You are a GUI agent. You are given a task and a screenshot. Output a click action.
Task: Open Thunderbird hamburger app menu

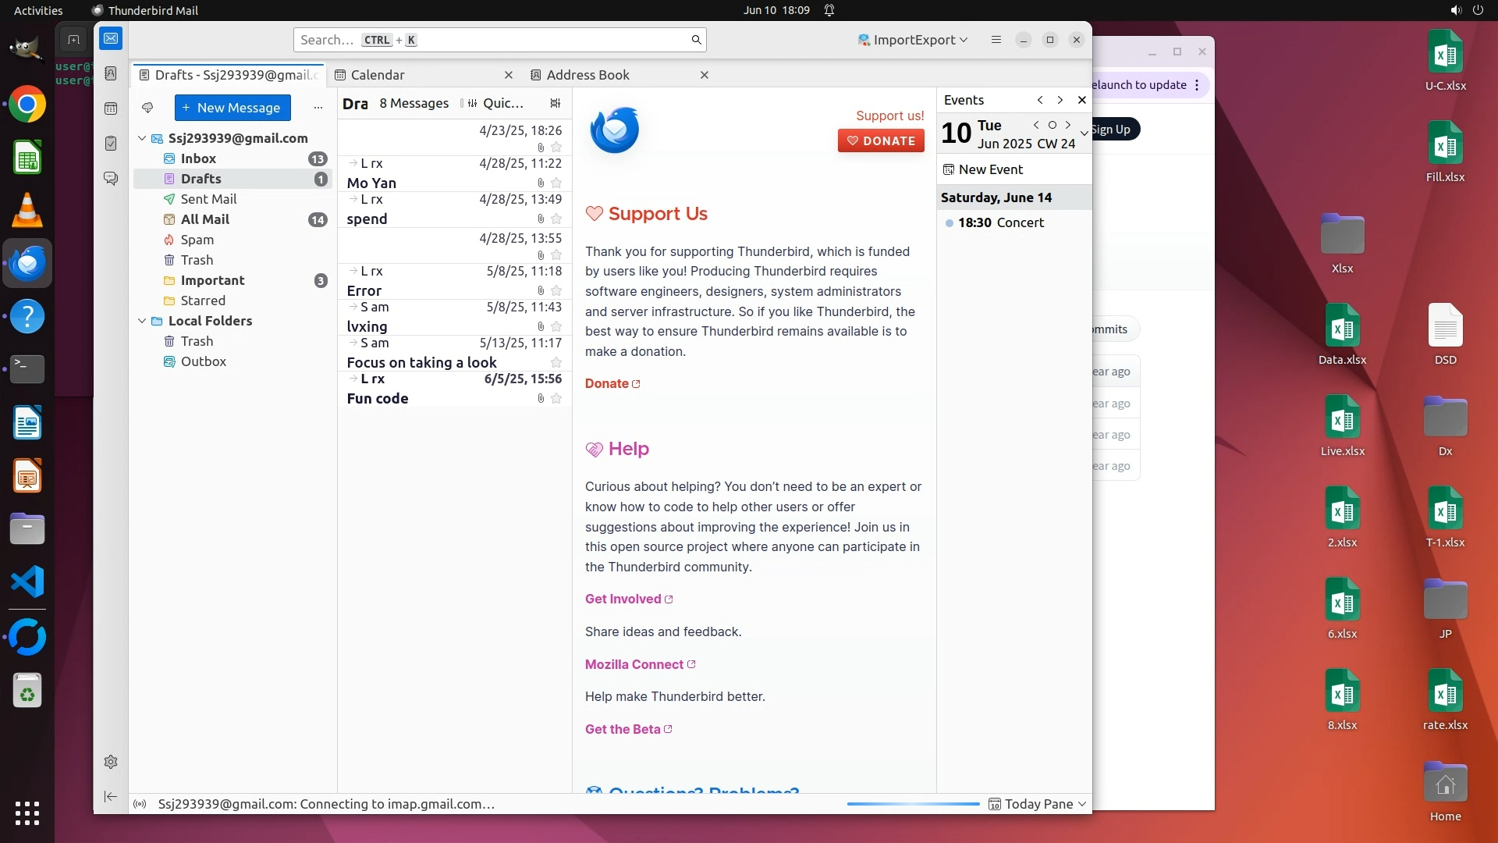tap(996, 40)
